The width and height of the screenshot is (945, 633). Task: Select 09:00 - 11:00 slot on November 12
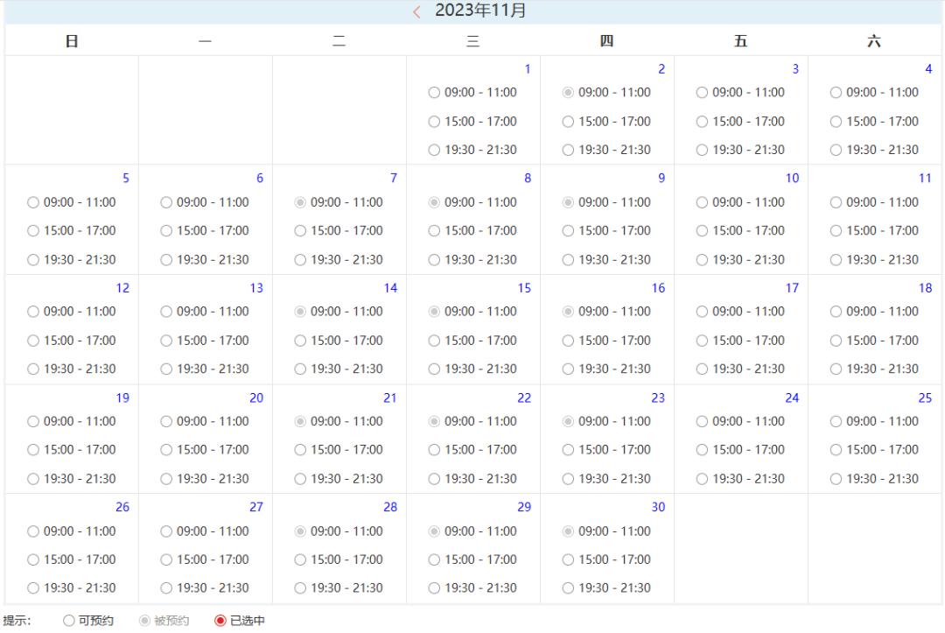[33, 312]
